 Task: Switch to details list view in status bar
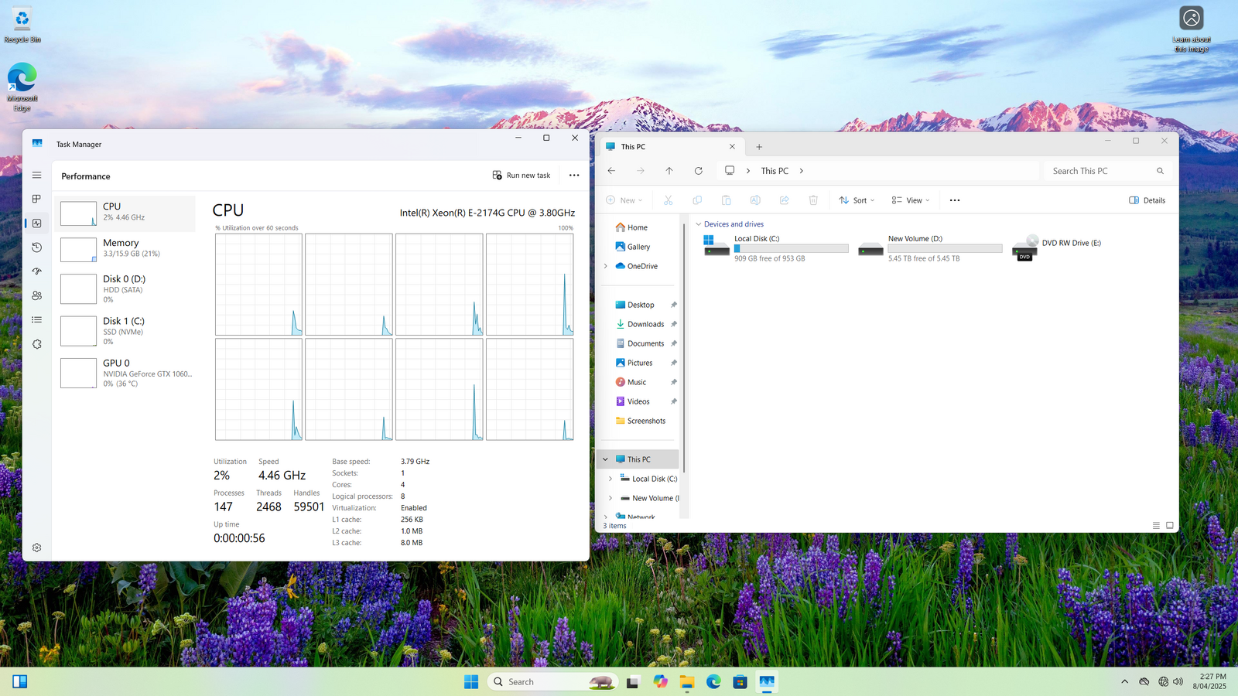1156,526
